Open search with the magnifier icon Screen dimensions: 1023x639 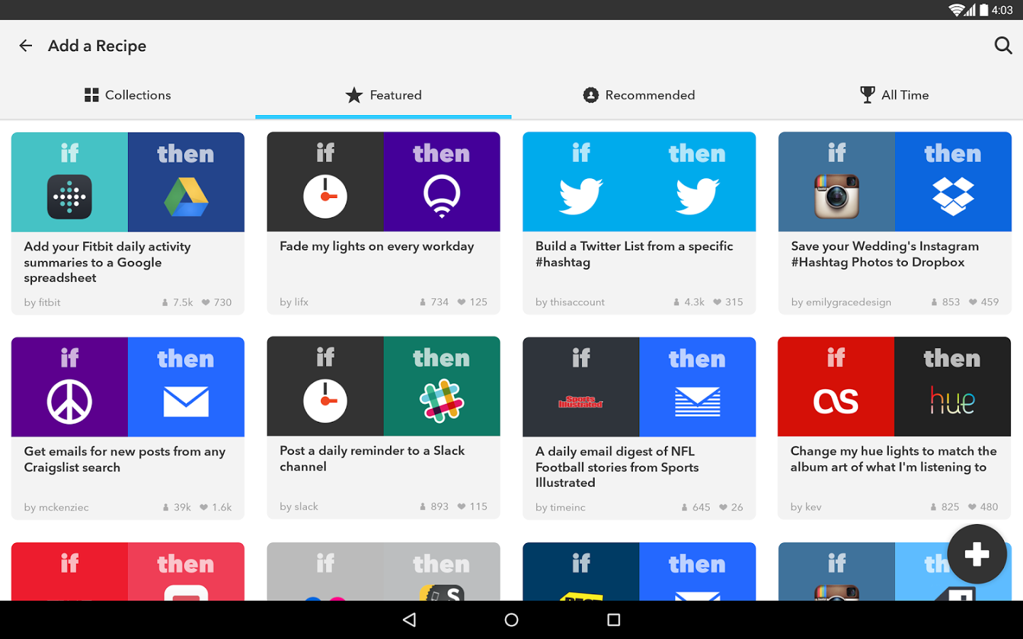(1003, 46)
